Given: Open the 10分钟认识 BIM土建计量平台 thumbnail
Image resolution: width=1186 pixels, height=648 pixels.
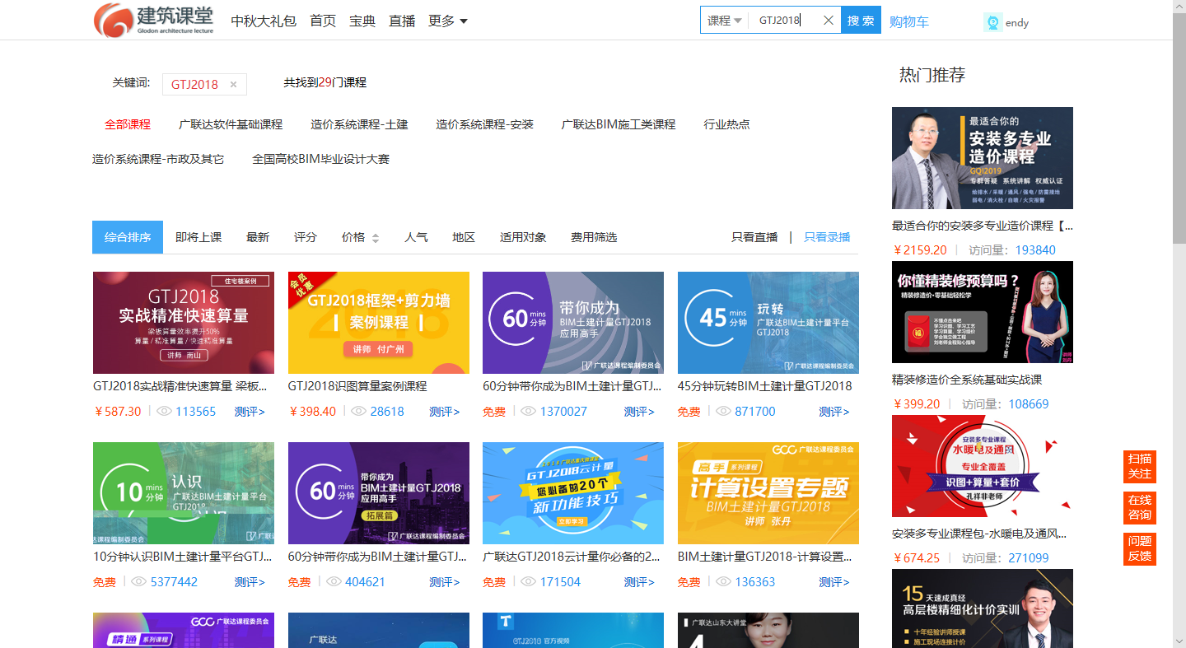Looking at the screenshot, I should pyautogui.click(x=184, y=493).
